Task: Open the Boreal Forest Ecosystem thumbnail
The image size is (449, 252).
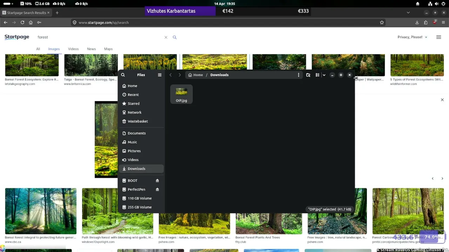Action: (x=32, y=65)
